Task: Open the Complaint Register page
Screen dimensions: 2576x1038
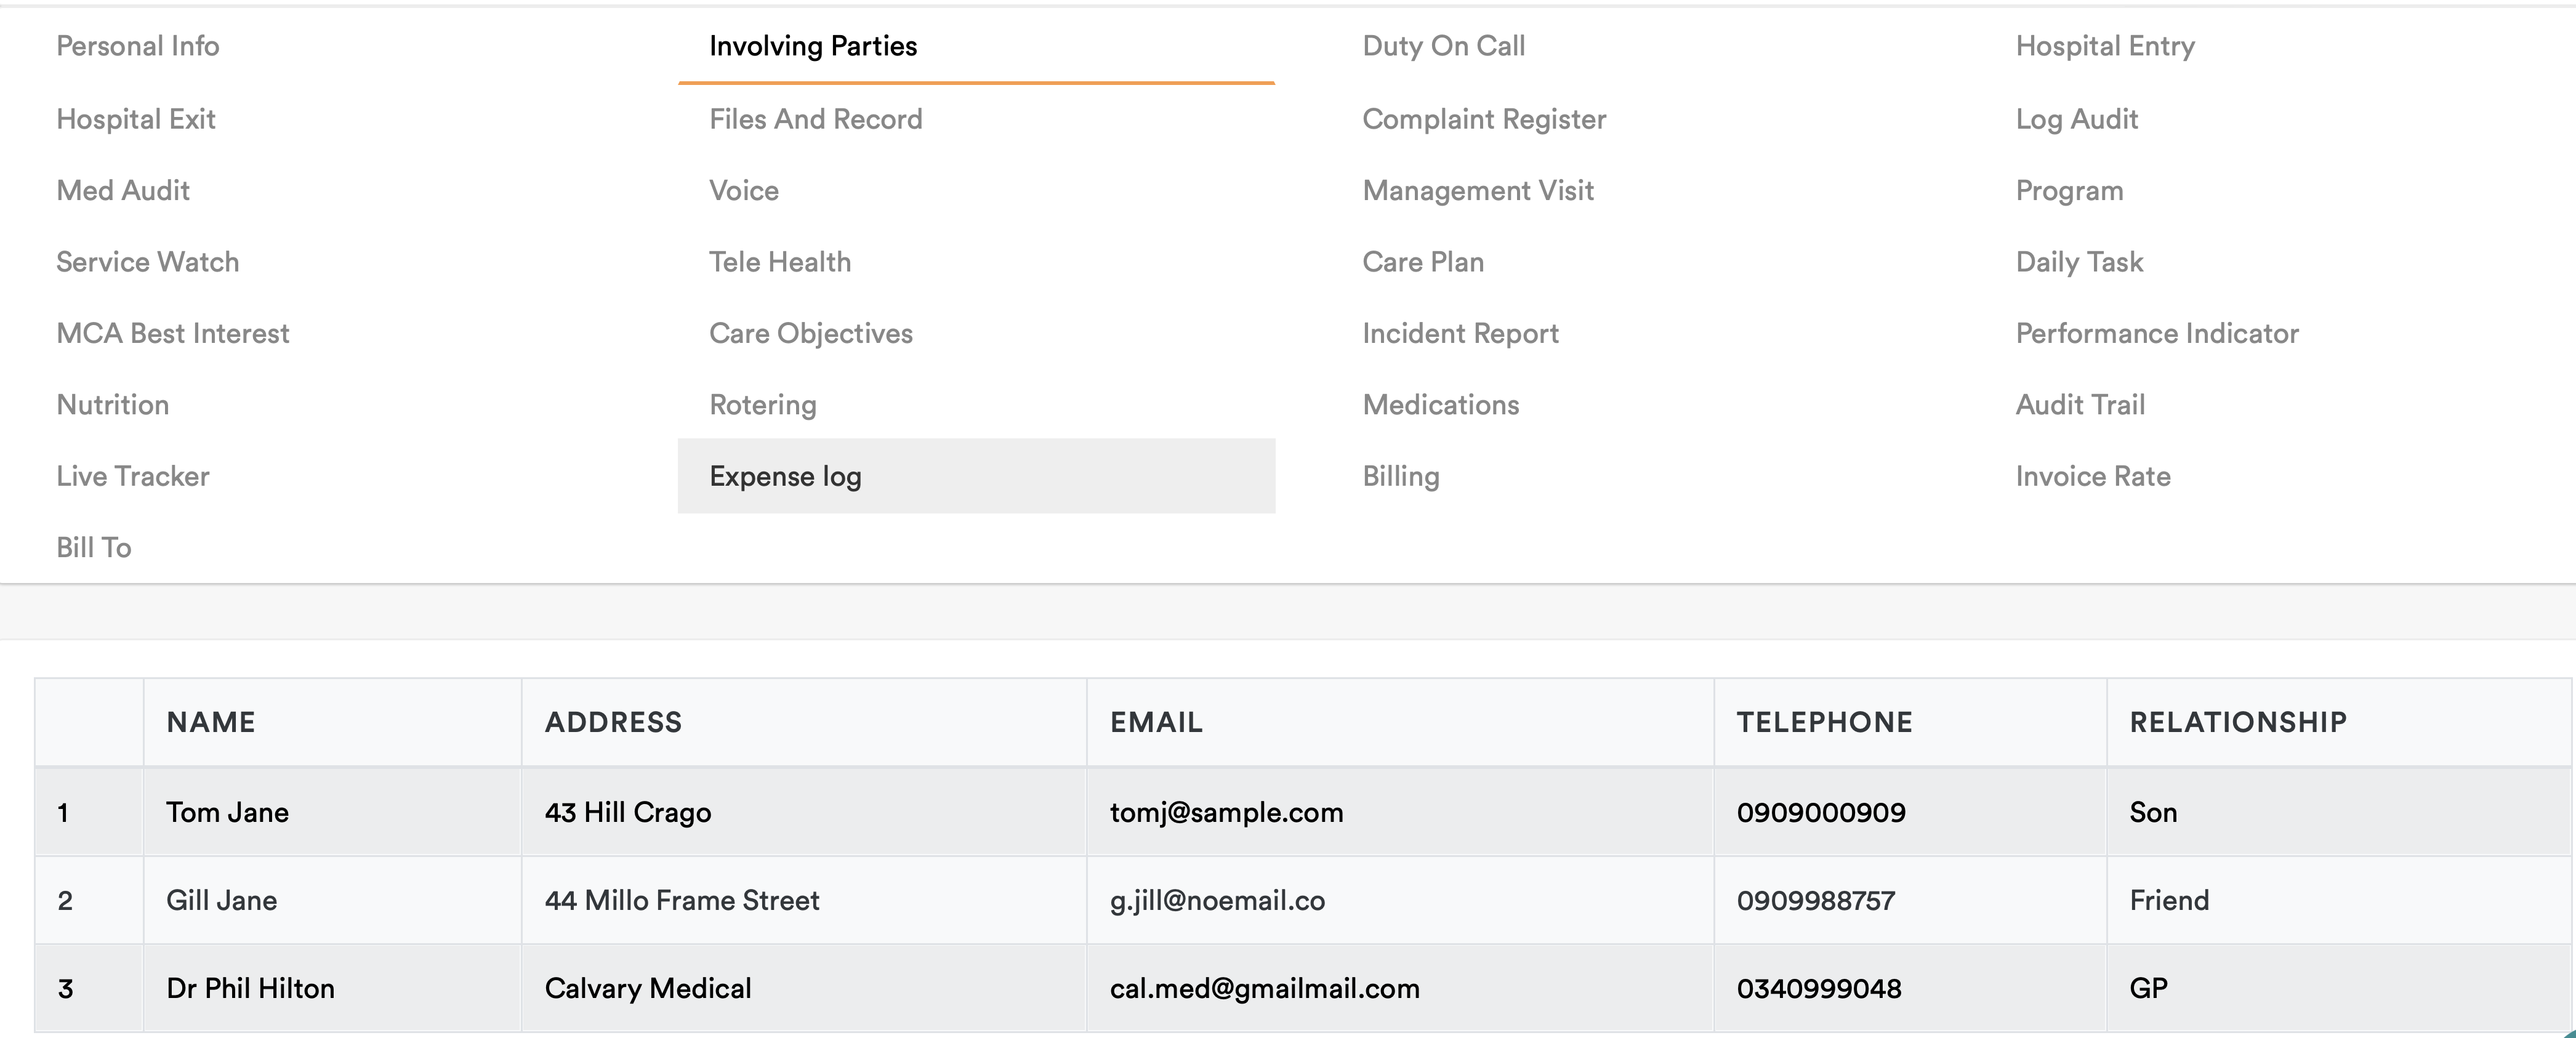Action: pyautogui.click(x=1483, y=119)
